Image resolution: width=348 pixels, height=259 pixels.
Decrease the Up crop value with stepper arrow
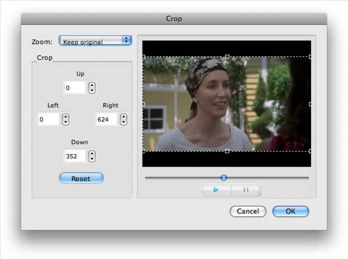click(x=92, y=90)
